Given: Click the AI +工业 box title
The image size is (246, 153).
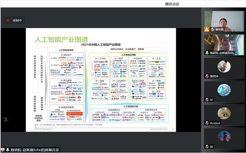Looking at the screenshot, I should tap(156, 59).
